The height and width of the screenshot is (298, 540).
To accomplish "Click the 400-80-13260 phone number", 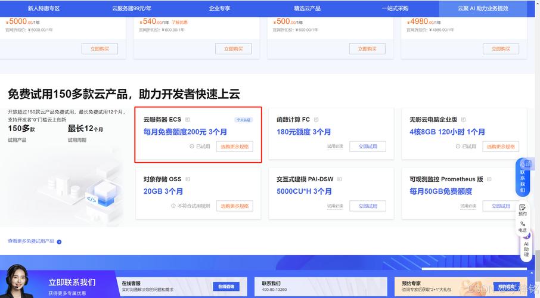I will (x=274, y=290).
